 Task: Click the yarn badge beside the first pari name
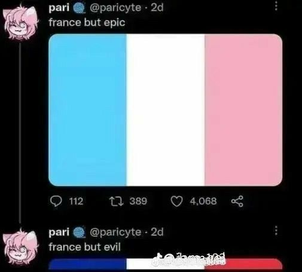(x=80, y=8)
